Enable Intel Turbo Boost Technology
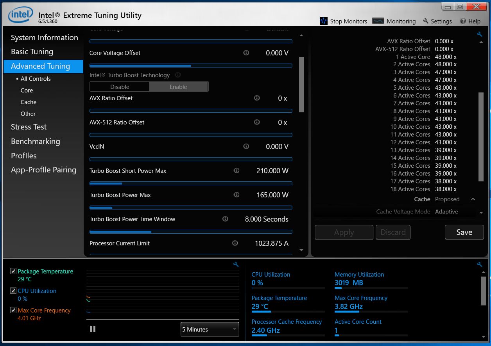The height and width of the screenshot is (346, 491). [178, 87]
